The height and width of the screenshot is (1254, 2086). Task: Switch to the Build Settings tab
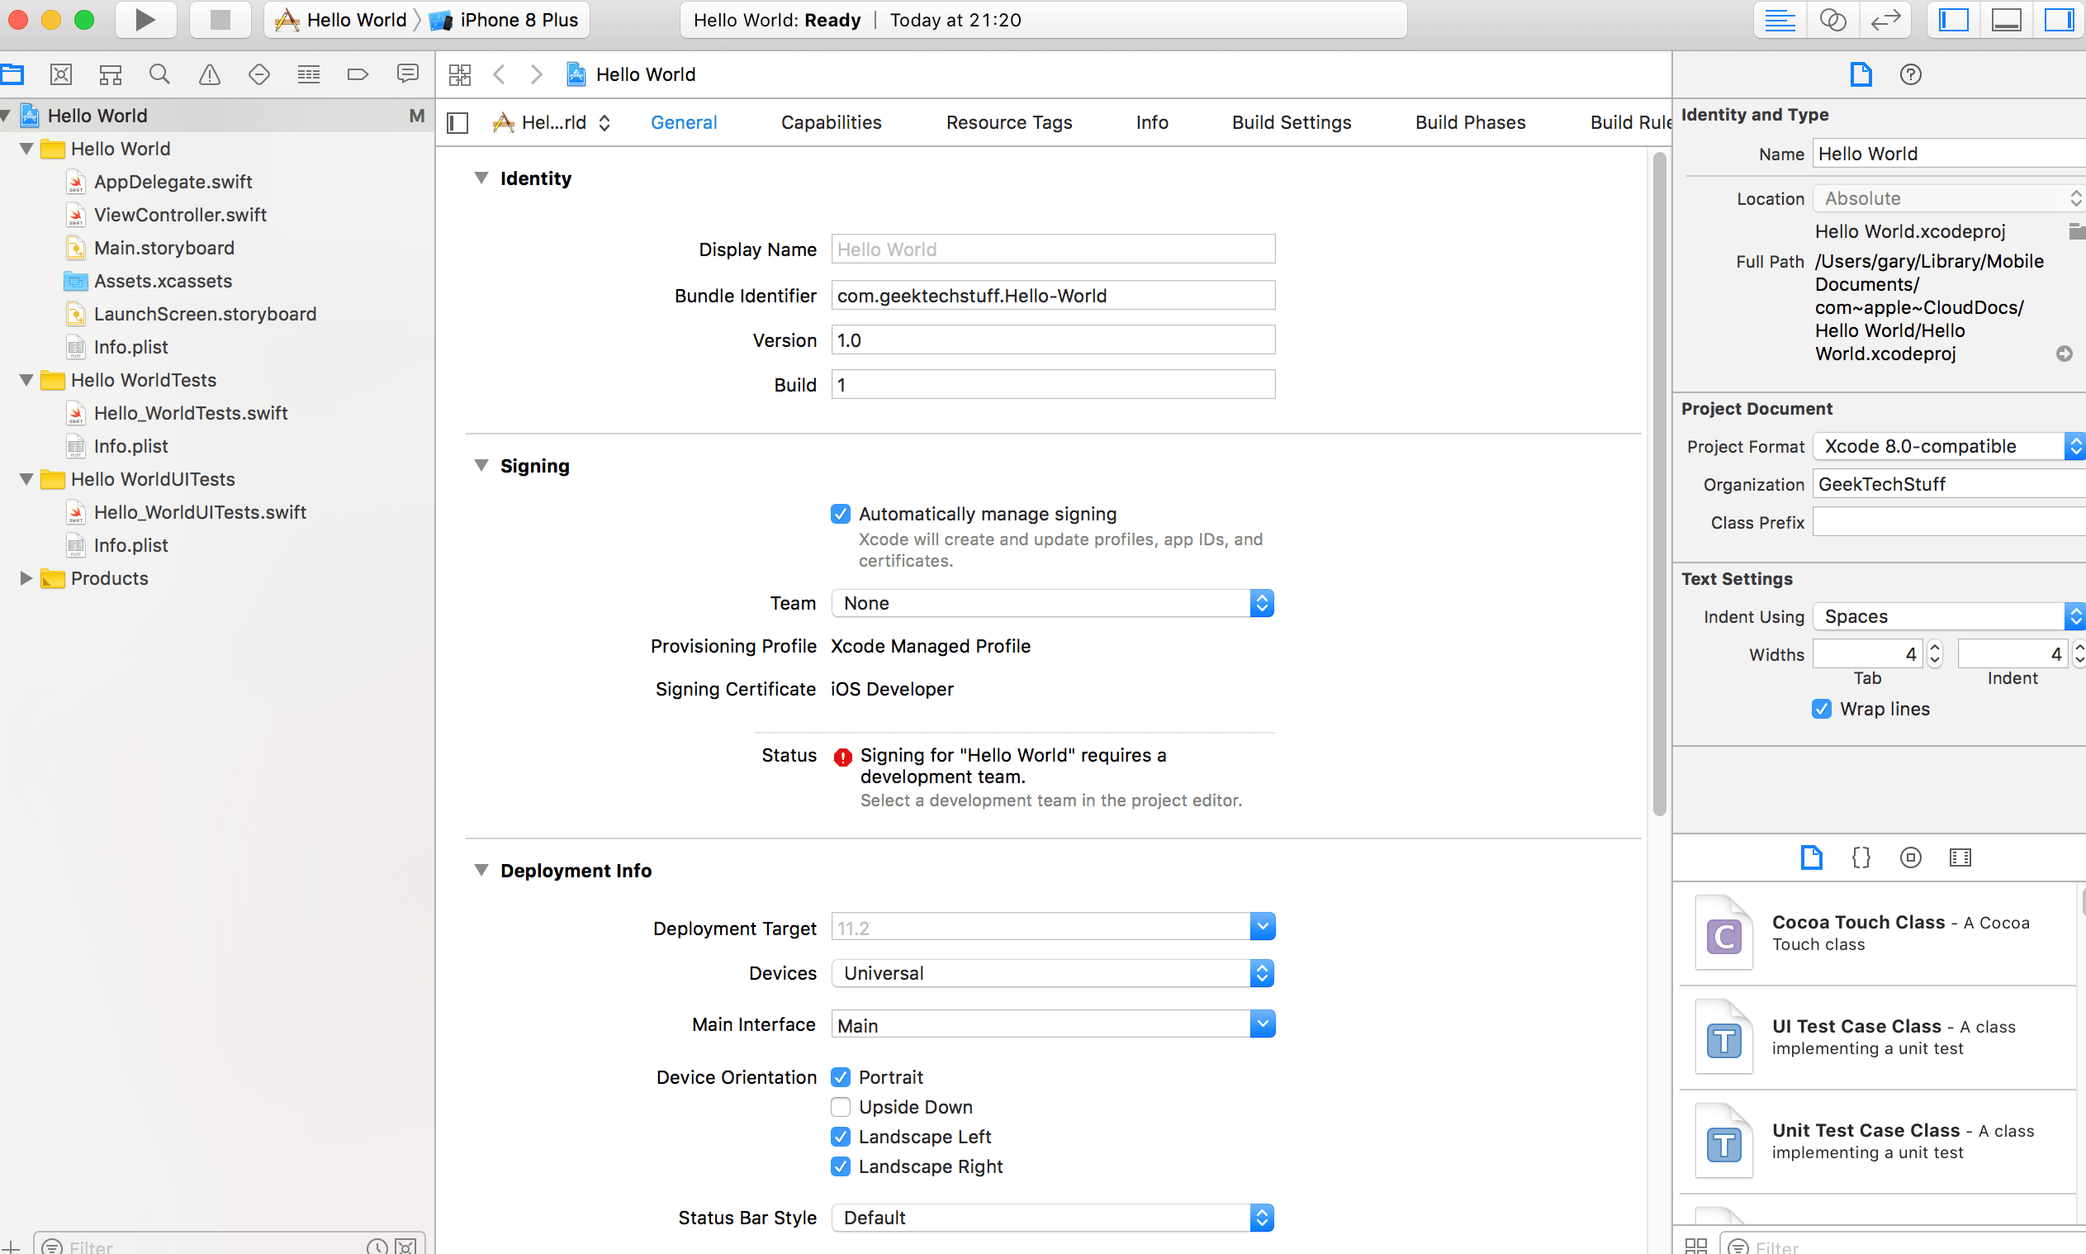point(1291,122)
